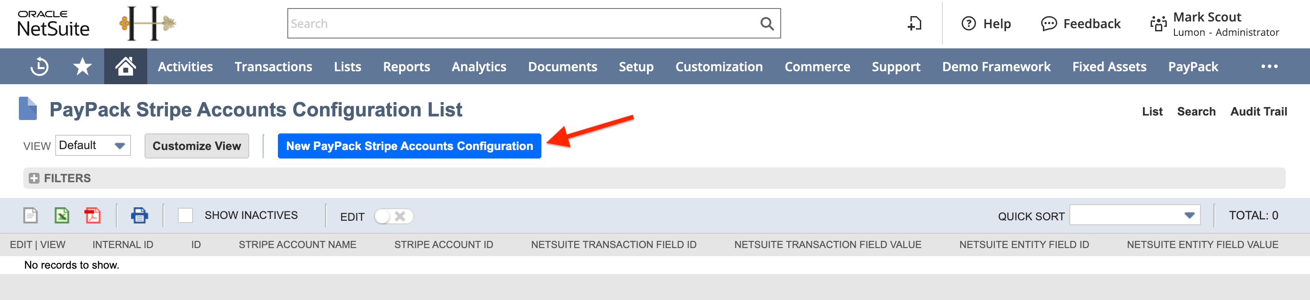Expand the Filters section

(35, 178)
